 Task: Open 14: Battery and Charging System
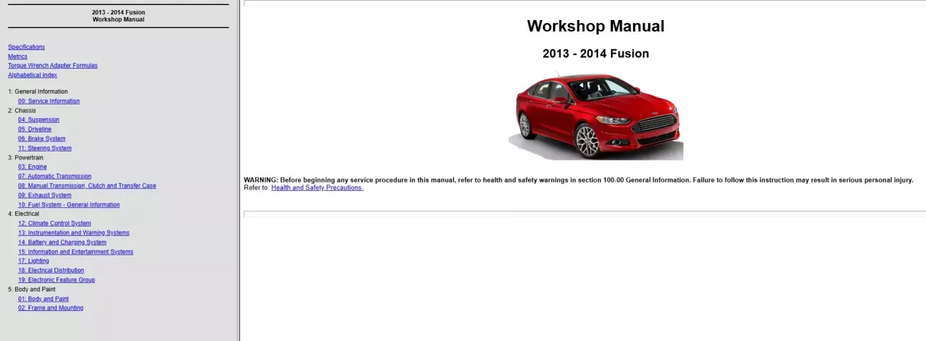62,242
